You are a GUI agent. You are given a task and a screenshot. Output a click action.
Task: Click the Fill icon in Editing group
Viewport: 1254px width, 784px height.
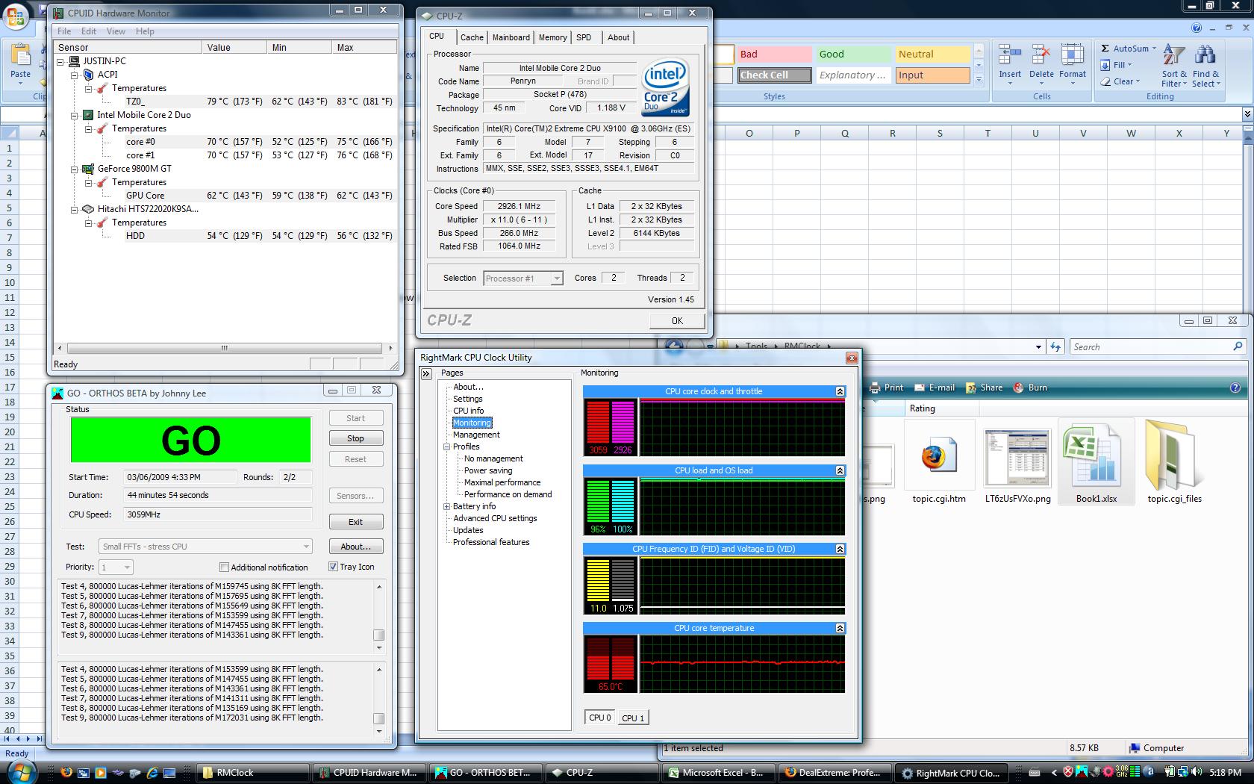(x=1105, y=65)
